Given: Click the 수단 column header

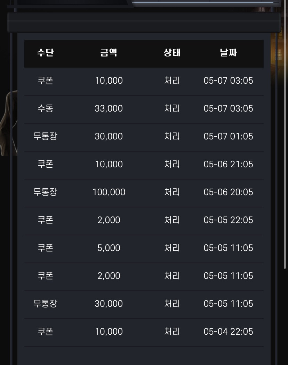Looking at the screenshot, I should point(46,52).
